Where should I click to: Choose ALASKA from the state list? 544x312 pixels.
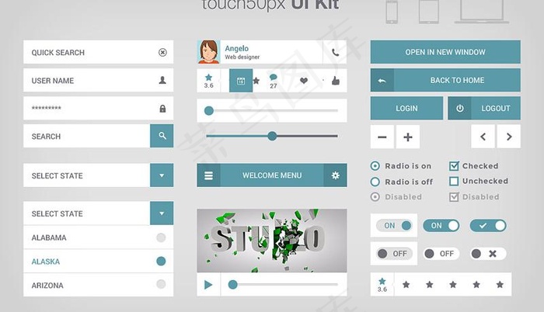click(x=98, y=262)
